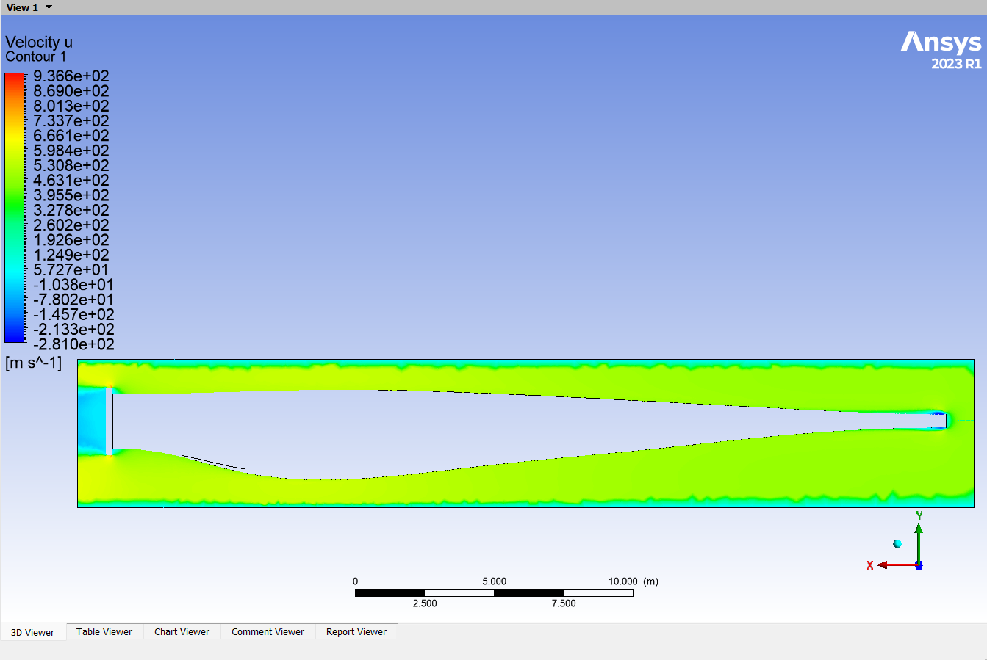Switch to the Table Viewer tab
Viewport: 987px width, 660px height.
click(104, 631)
